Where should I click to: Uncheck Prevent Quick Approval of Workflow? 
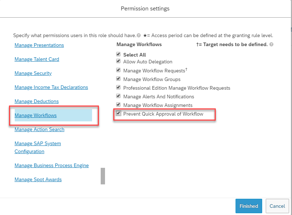[x=118, y=113]
